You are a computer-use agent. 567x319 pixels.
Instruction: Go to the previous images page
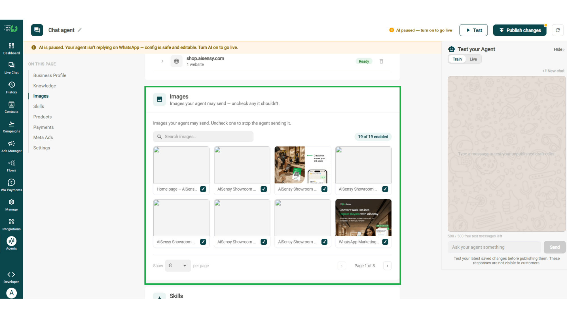(x=342, y=266)
